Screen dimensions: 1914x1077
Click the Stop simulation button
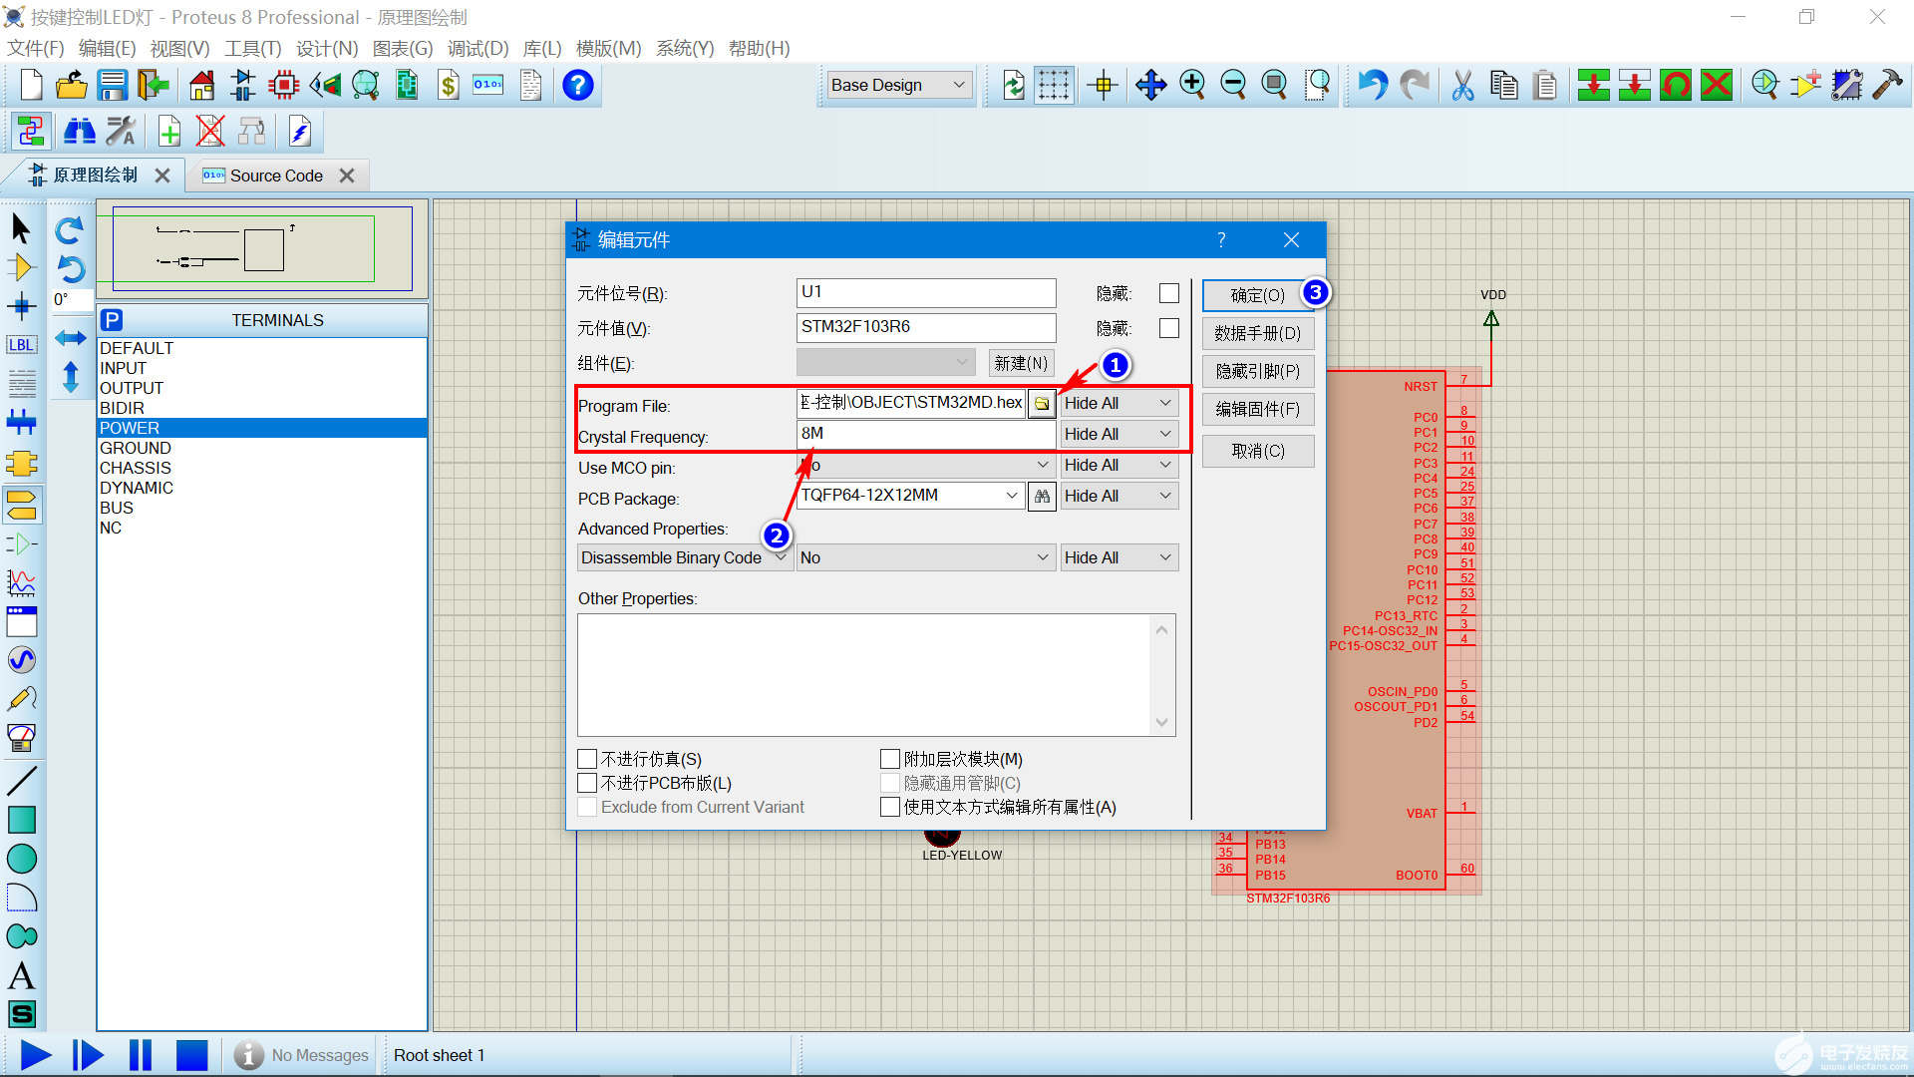click(191, 1054)
